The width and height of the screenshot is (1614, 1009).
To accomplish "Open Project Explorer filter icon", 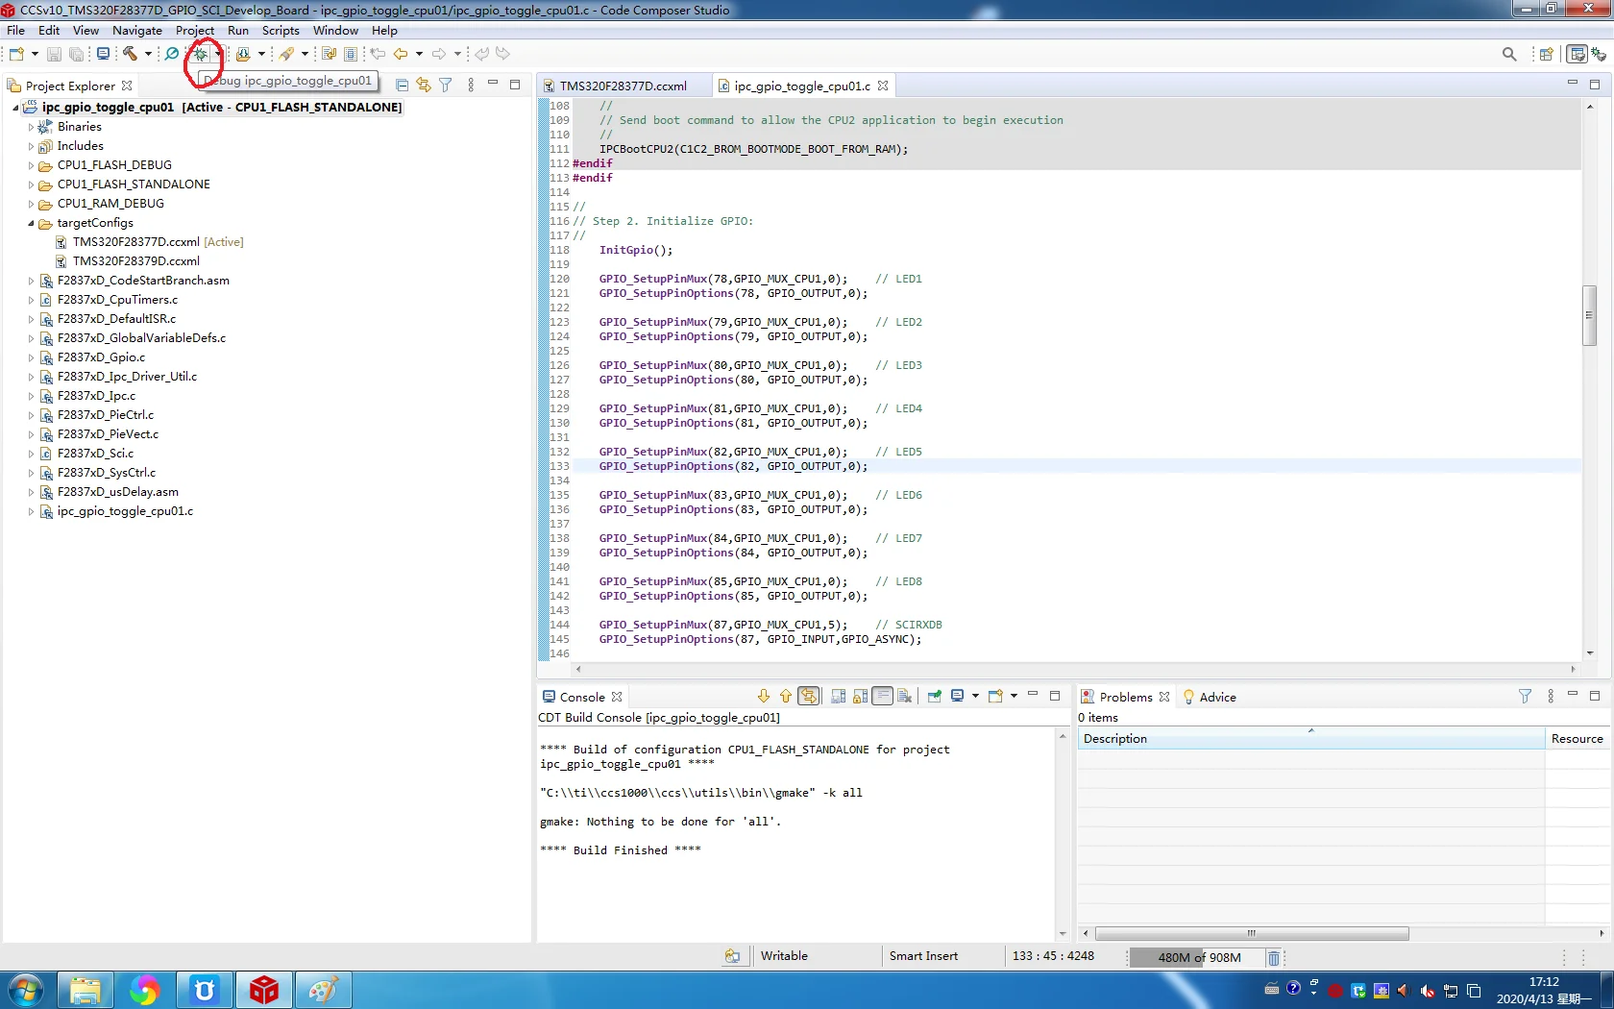I will pos(446,85).
